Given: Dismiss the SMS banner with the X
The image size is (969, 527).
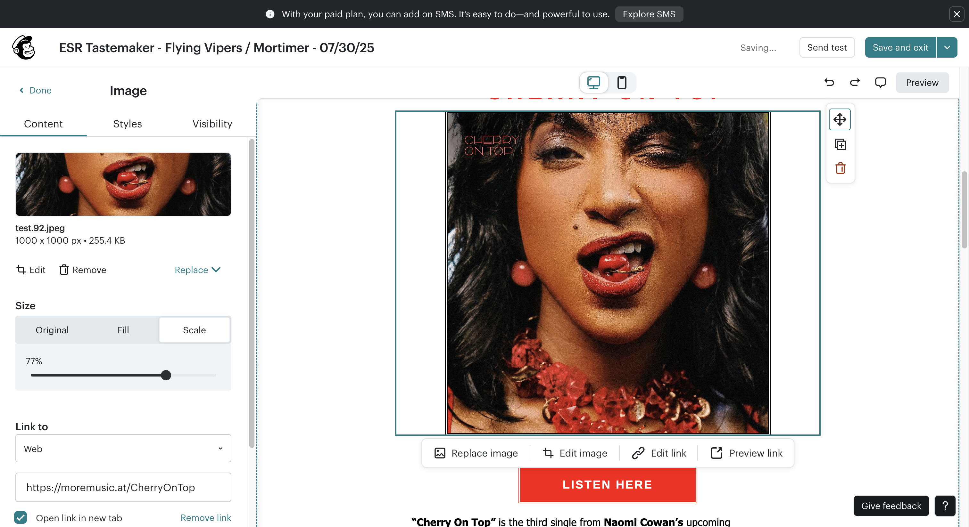Looking at the screenshot, I should 957,14.
